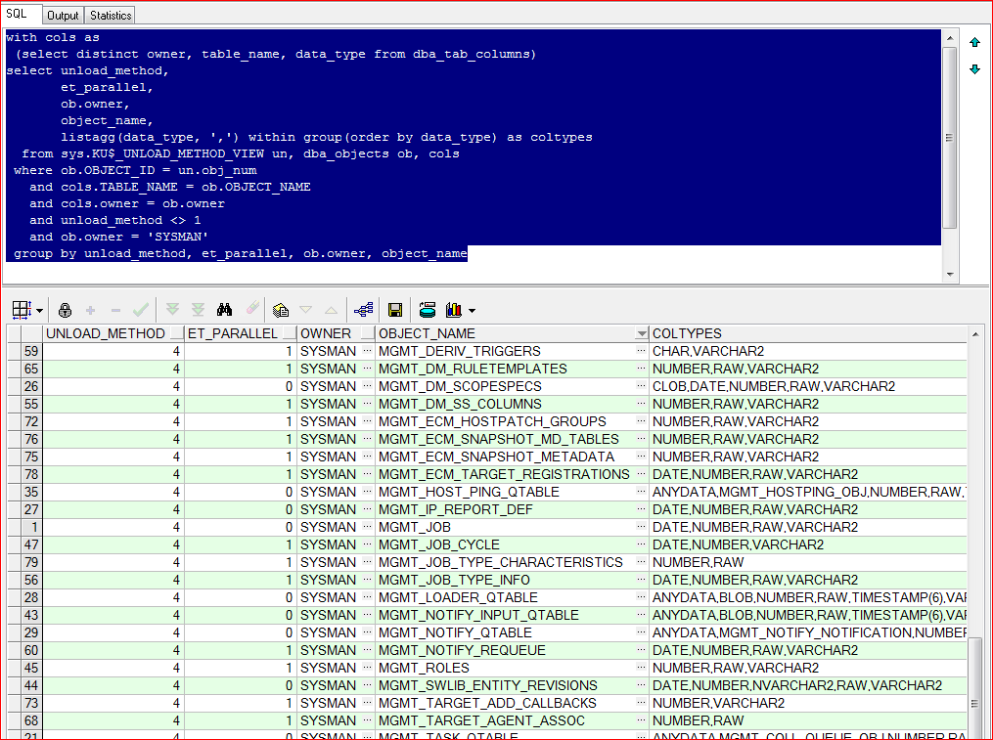Switch to the SQL tab

point(17,14)
